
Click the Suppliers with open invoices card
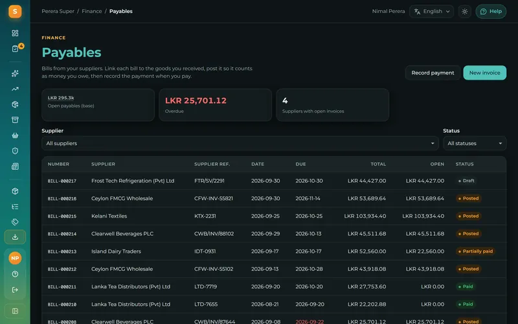pos(333,105)
